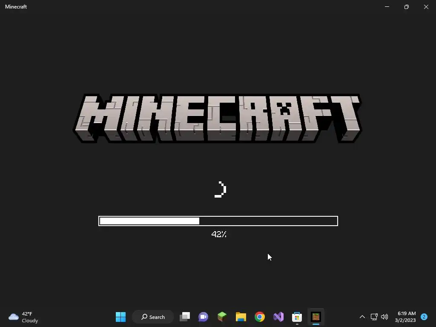Show hidden system tray icons

(x=362, y=317)
